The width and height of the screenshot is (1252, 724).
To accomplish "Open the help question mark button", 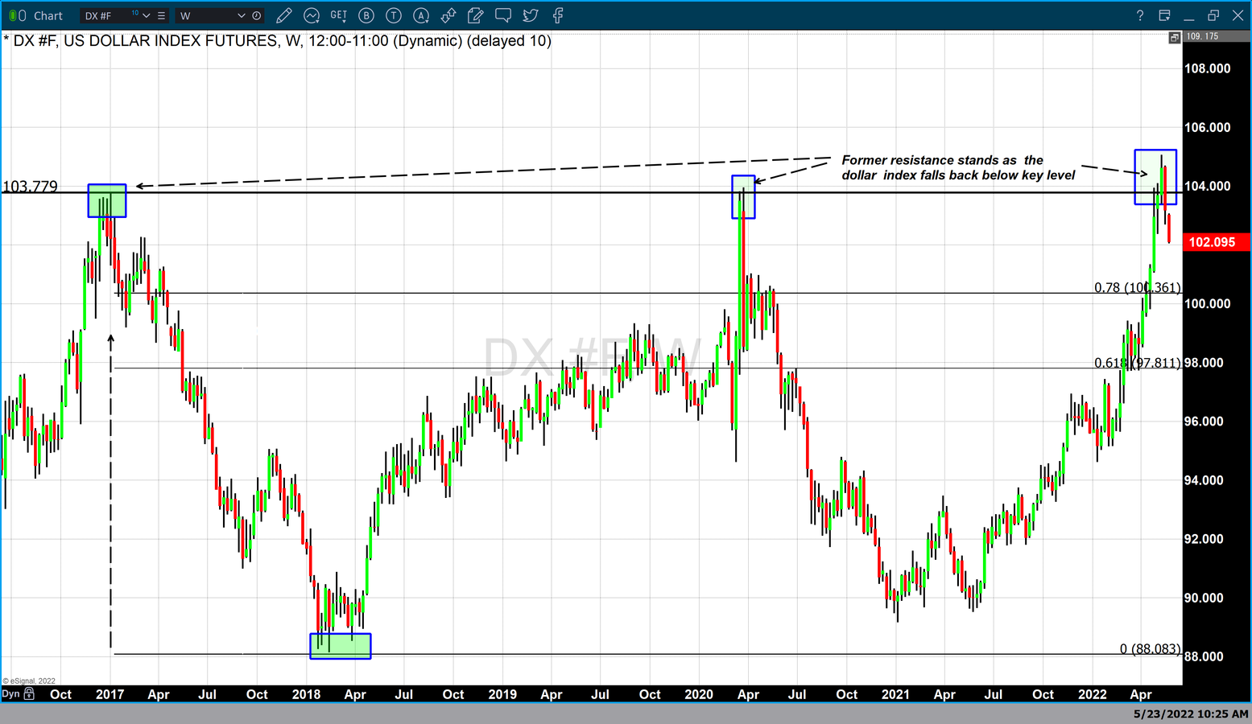I will click(1139, 15).
